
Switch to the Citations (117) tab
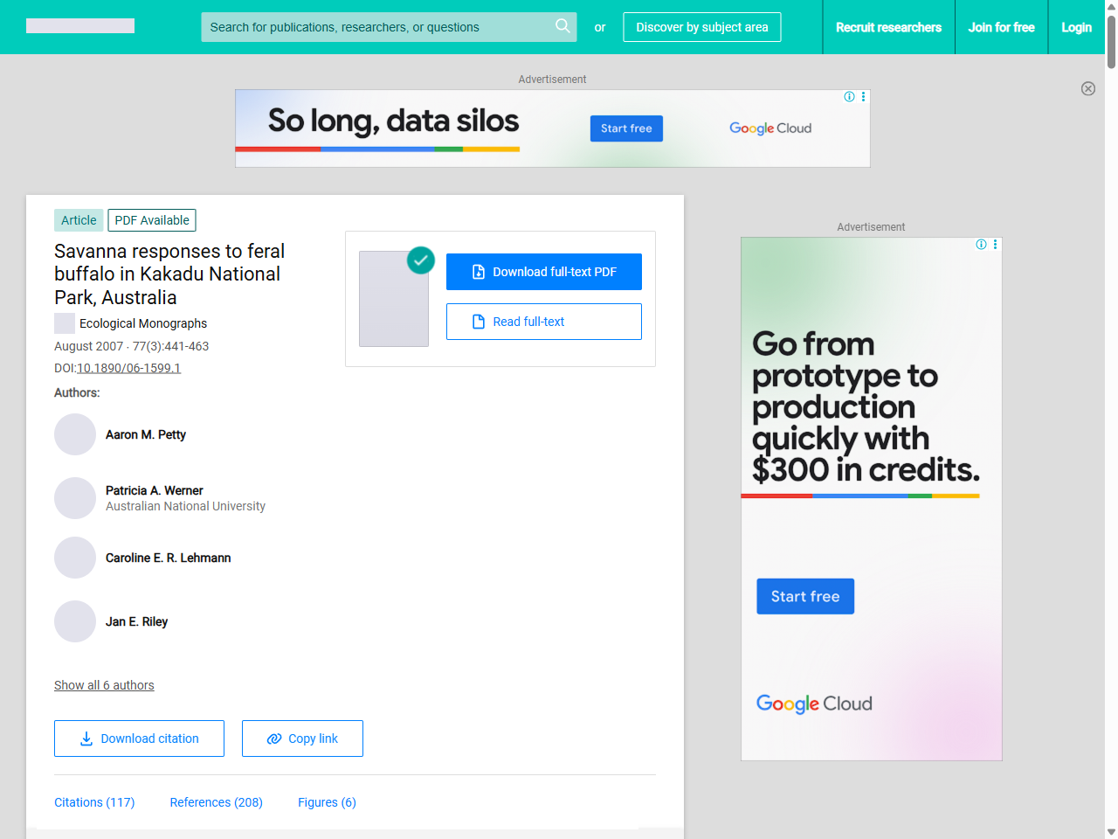pos(94,802)
